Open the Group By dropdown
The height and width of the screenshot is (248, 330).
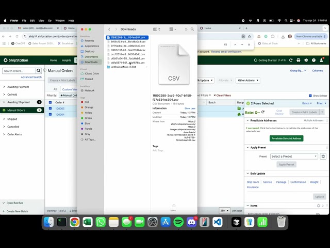pyautogui.click(x=298, y=71)
